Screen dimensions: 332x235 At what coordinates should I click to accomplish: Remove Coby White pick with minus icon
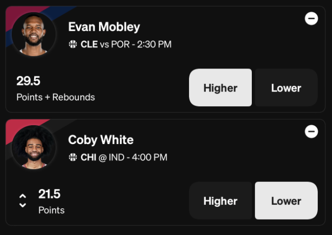(x=311, y=131)
